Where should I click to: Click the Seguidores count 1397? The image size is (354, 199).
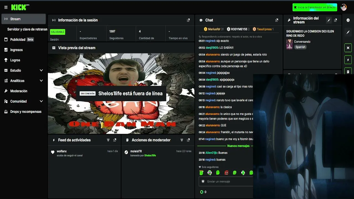tap(112, 32)
